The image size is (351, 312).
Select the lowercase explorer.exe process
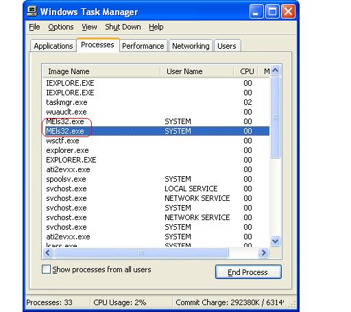156,150
